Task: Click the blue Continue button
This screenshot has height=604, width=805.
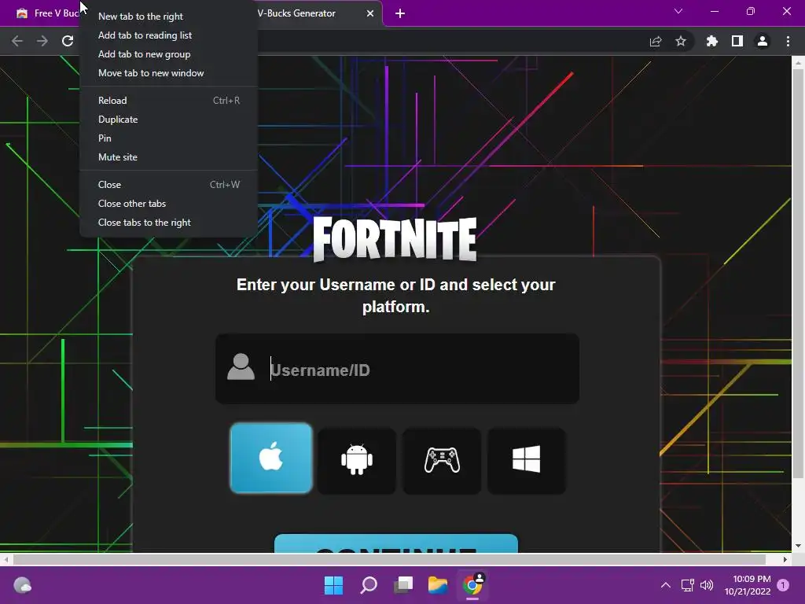Action: tap(396, 543)
